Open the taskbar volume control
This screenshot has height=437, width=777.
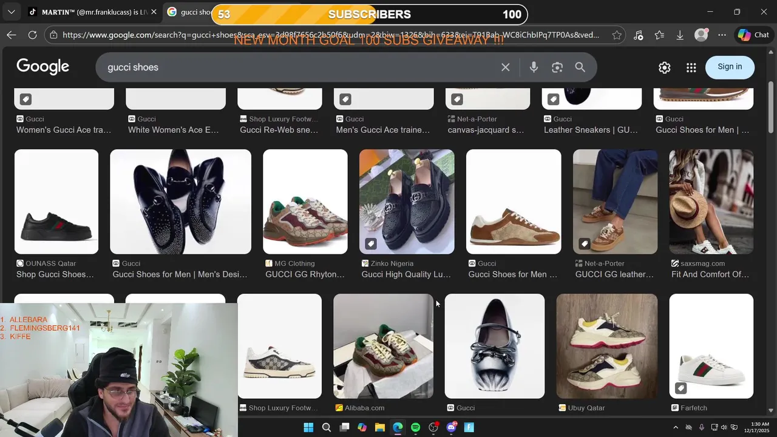[x=724, y=427]
